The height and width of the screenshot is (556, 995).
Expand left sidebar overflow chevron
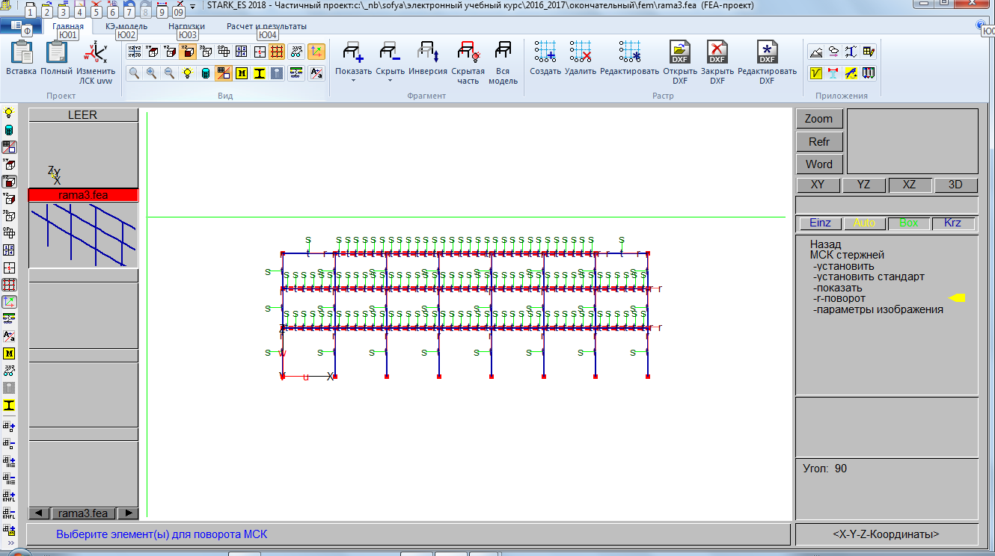pos(10,543)
